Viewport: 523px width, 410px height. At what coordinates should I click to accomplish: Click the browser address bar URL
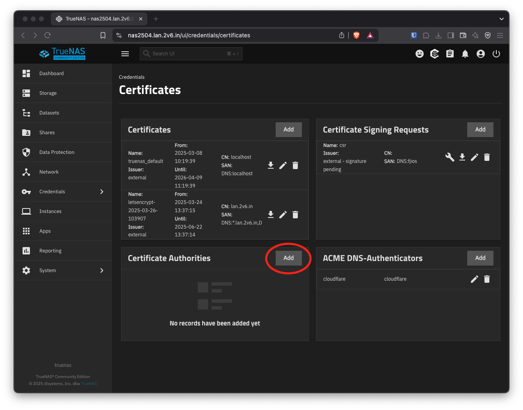189,35
